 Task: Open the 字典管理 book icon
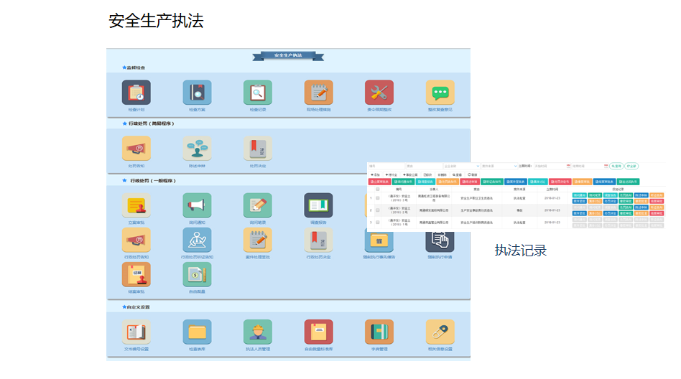(x=379, y=332)
